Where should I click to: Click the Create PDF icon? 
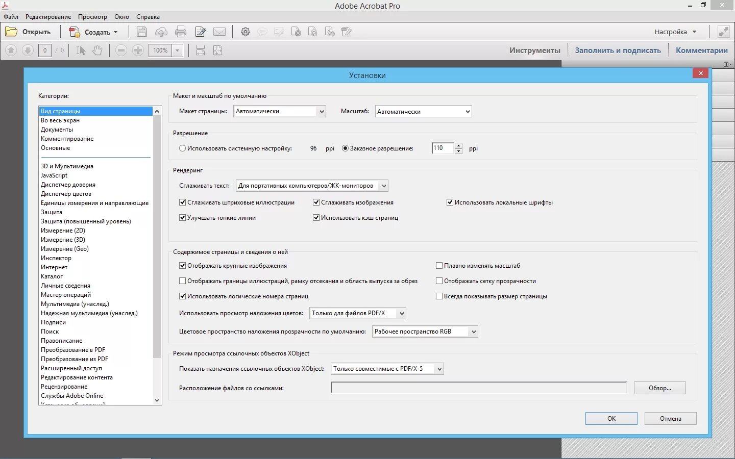click(75, 32)
